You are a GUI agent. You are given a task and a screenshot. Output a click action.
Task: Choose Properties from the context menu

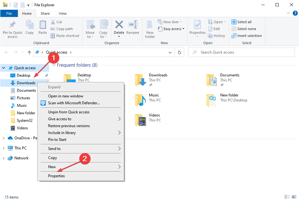click(x=57, y=176)
